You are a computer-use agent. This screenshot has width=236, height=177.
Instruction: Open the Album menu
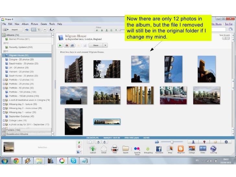pos(25,24)
